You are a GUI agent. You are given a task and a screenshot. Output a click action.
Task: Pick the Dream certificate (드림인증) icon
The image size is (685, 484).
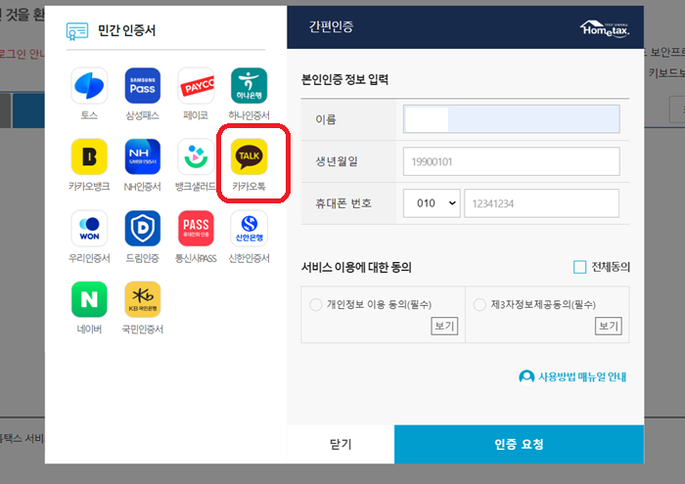tap(143, 228)
